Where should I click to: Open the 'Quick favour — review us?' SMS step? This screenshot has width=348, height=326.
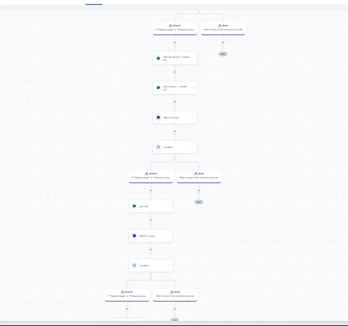pos(175,88)
